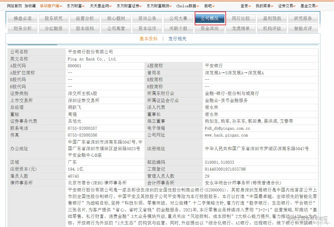Click the A股代码 value 000001
334x227 pixels.
click(x=75, y=66)
